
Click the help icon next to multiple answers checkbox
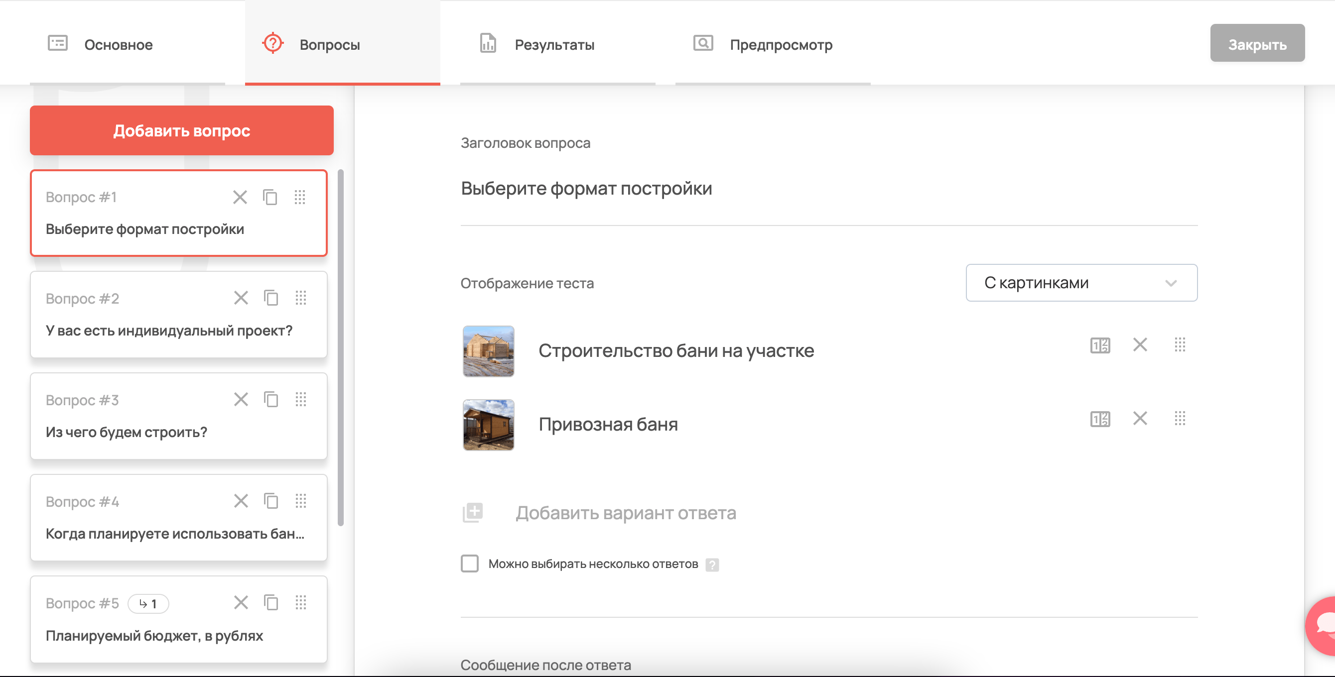coord(713,564)
